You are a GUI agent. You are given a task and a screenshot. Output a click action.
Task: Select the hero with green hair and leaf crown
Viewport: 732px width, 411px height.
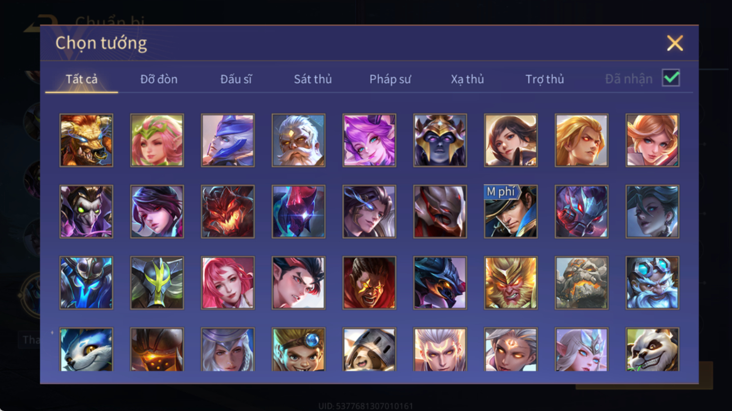click(157, 140)
